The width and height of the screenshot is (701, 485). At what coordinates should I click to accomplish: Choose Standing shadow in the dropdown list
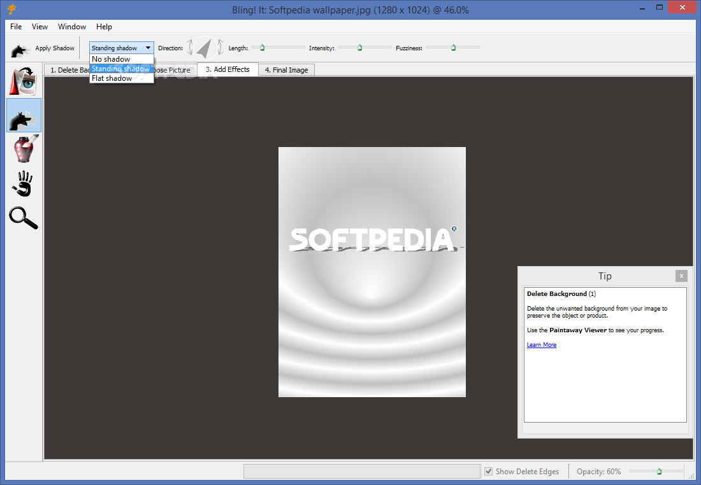pos(121,69)
